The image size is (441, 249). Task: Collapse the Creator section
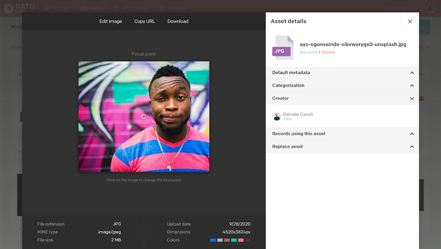pos(342,98)
